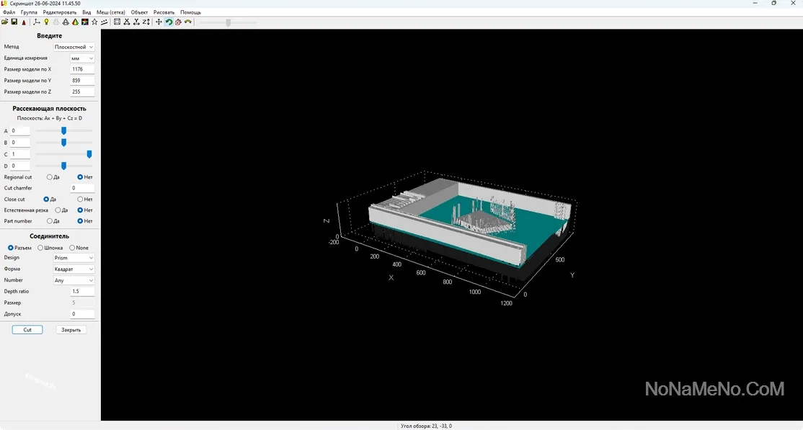Click the Z axis view icon

(x=146, y=22)
